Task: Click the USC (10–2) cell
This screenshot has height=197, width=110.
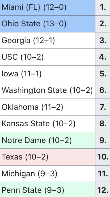Action: (x=47, y=57)
